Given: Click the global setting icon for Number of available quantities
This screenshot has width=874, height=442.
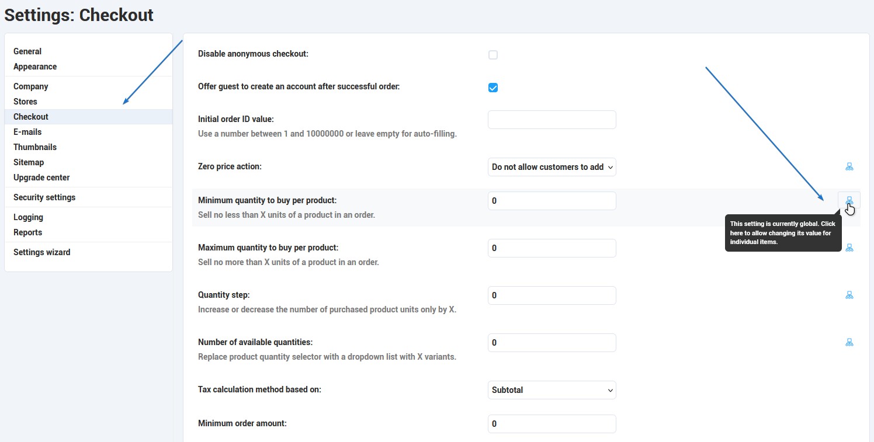Looking at the screenshot, I should click(x=849, y=342).
